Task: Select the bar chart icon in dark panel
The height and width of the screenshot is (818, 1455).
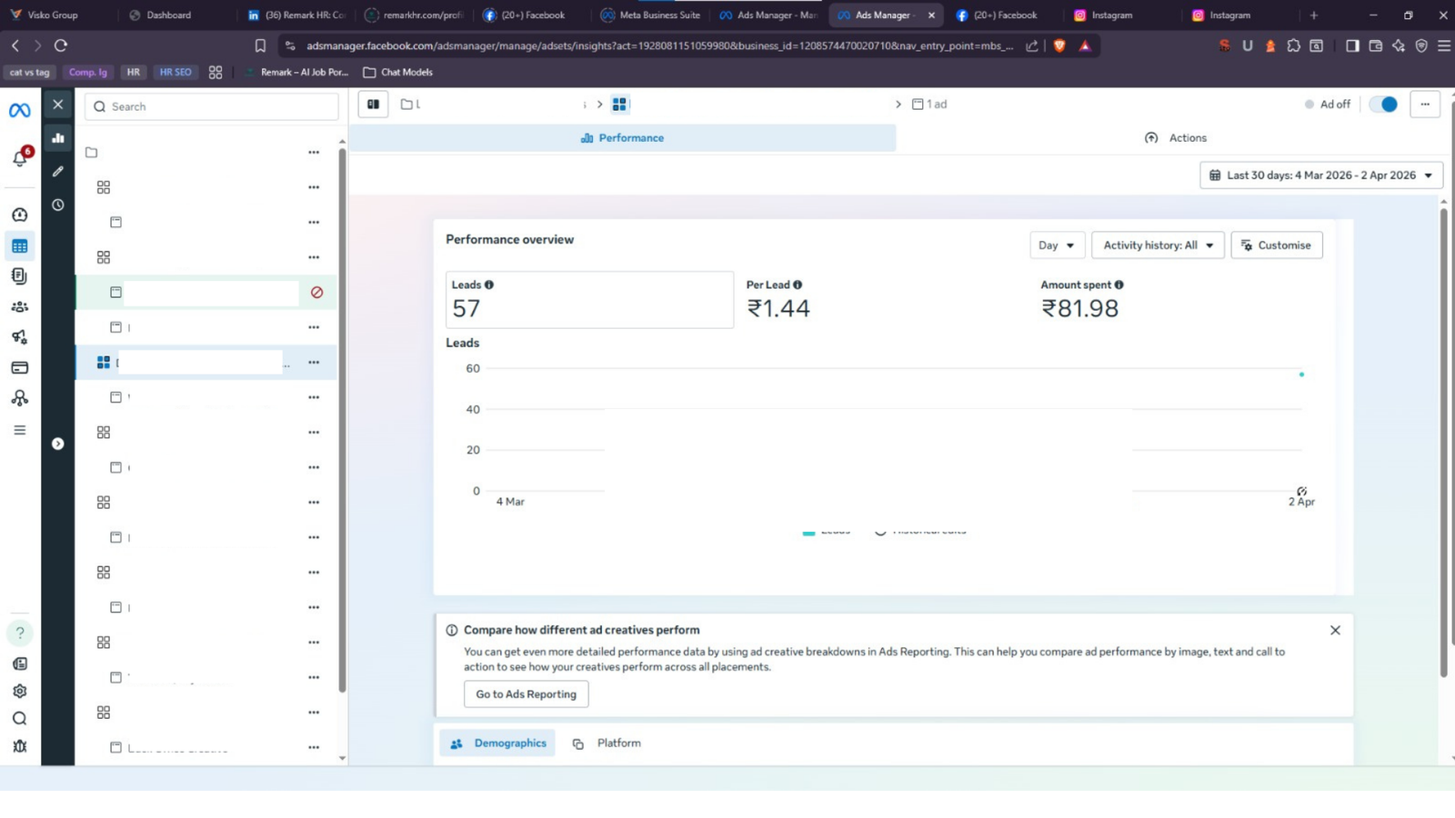Action: click(x=58, y=138)
